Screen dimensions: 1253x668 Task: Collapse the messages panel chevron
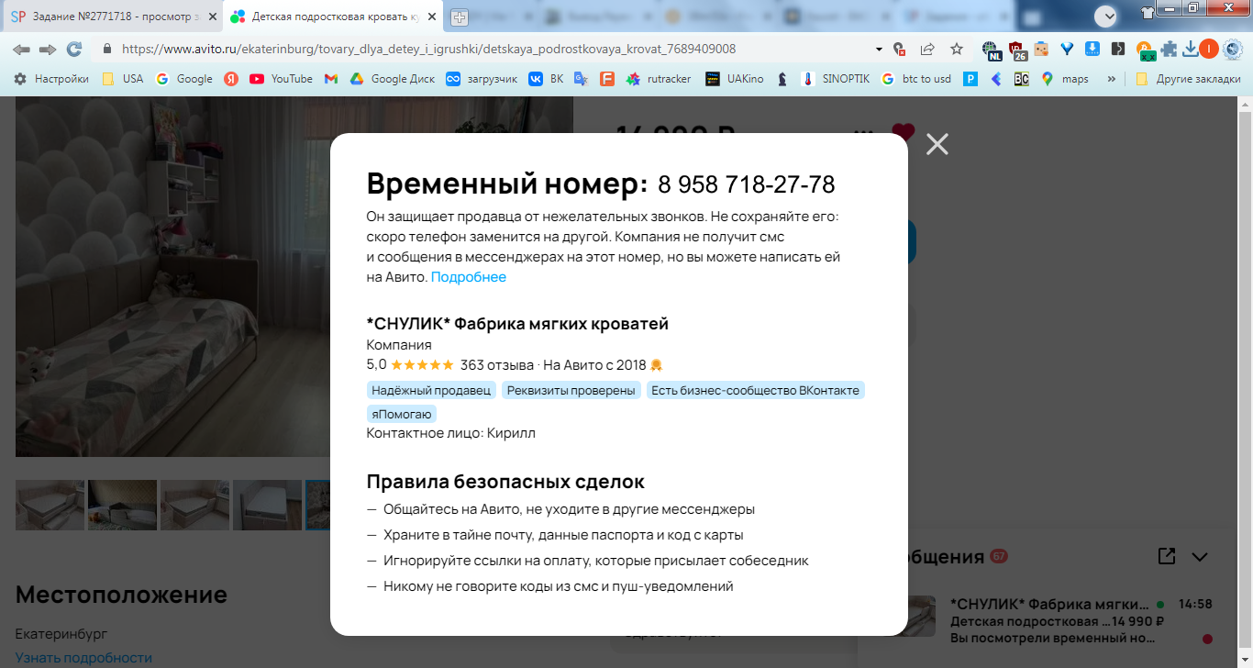click(1200, 556)
